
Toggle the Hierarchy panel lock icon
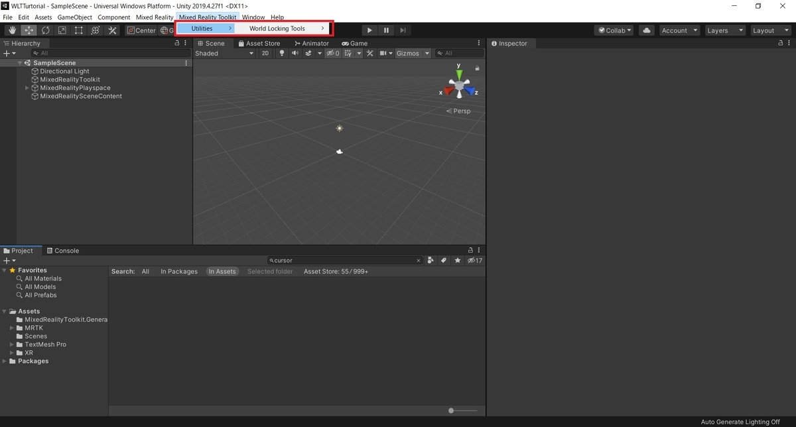coord(177,43)
